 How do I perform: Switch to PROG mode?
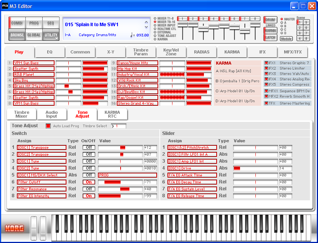click(x=34, y=23)
